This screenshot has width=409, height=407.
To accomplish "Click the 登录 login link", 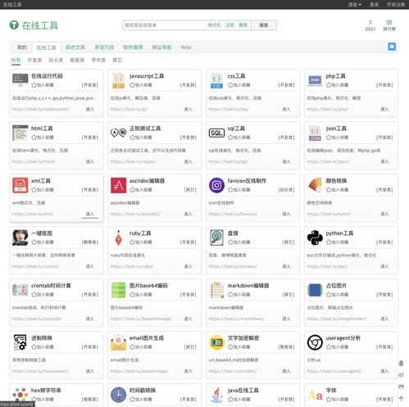I will coord(374,4).
